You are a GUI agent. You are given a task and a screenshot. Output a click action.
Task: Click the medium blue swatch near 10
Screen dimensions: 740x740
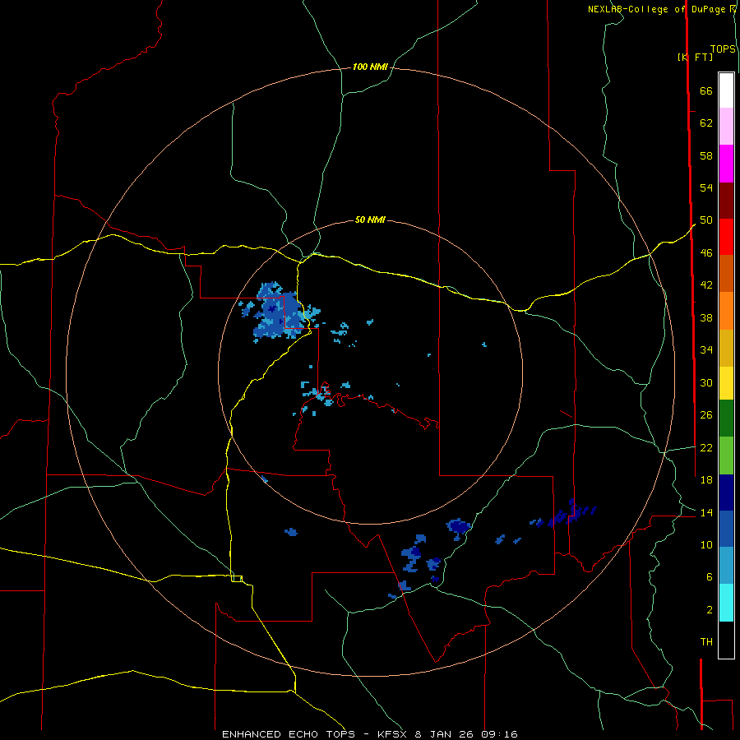726,529
